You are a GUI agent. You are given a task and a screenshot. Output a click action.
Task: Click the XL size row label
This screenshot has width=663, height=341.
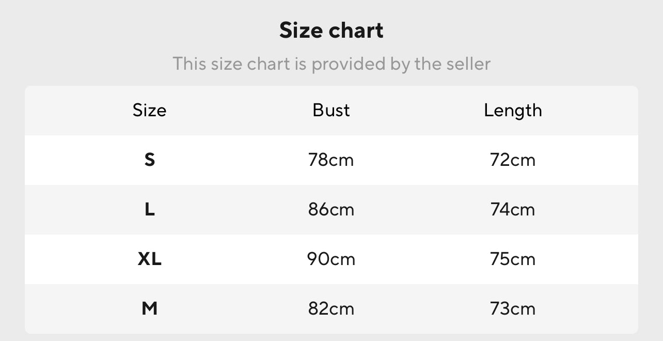pyautogui.click(x=149, y=259)
